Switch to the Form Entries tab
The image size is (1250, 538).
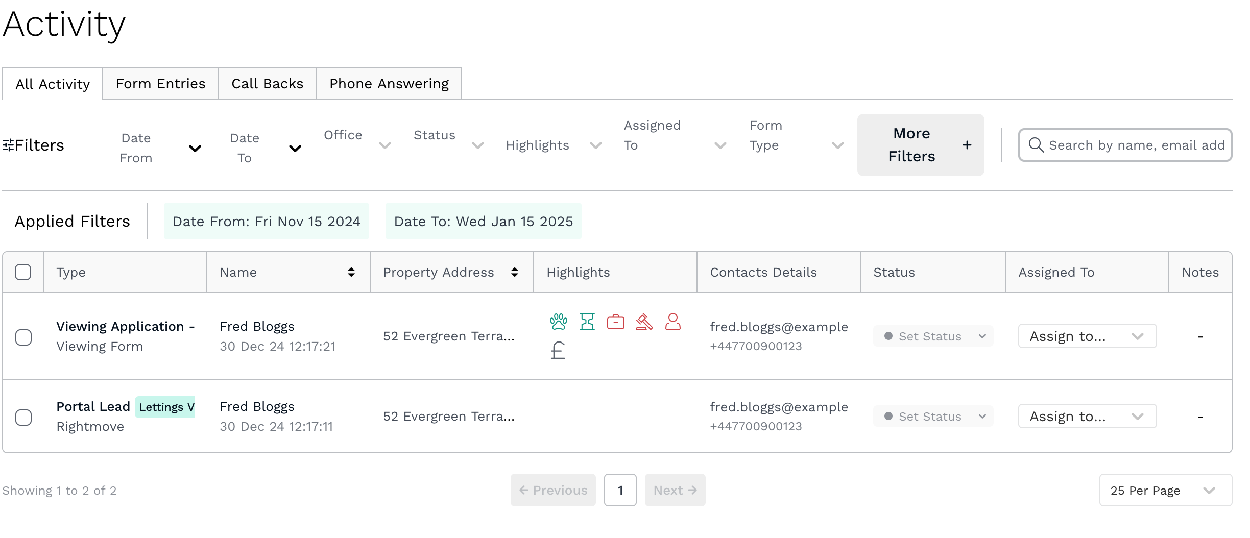point(160,84)
